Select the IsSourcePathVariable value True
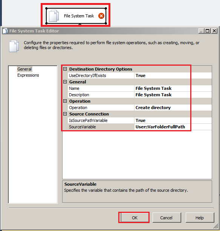This screenshot has width=220, height=231. tap(173, 120)
